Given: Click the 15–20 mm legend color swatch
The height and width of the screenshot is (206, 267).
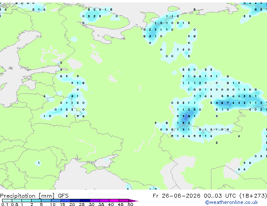Looking at the screenshot, I should pyautogui.click(x=65, y=201).
